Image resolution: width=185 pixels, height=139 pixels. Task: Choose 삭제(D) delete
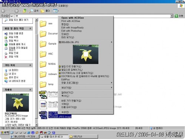[x=86, y=104]
